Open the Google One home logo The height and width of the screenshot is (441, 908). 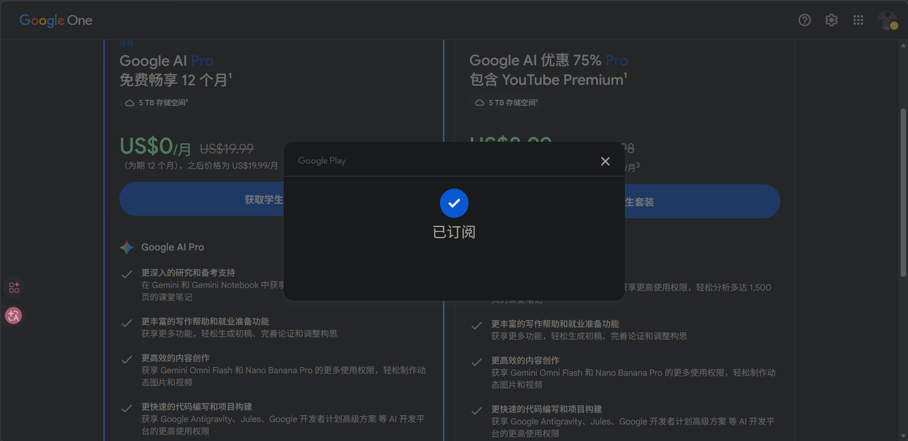pyautogui.click(x=56, y=20)
